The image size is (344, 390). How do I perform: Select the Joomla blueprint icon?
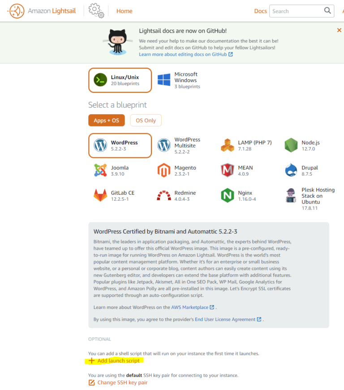coord(100,170)
